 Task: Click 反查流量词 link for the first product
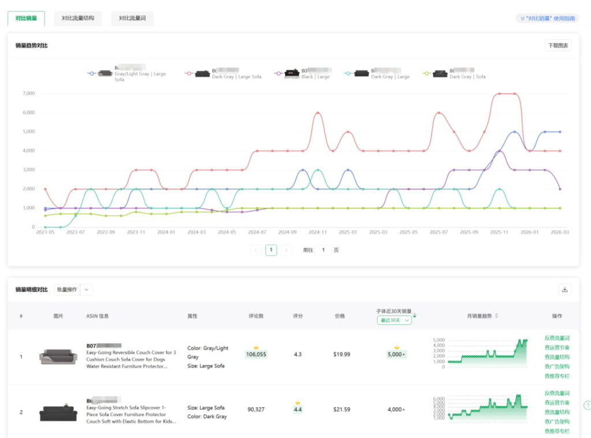(556, 338)
